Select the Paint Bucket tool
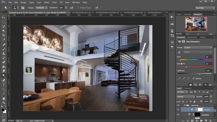 pyautogui.click(x=4, y=66)
